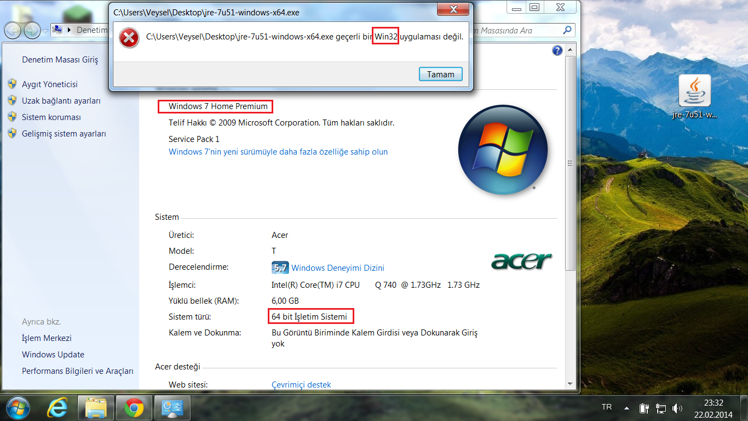Click the 6,00 GB RAM value
Screen dimensions: 748x421
tap(285, 301)
